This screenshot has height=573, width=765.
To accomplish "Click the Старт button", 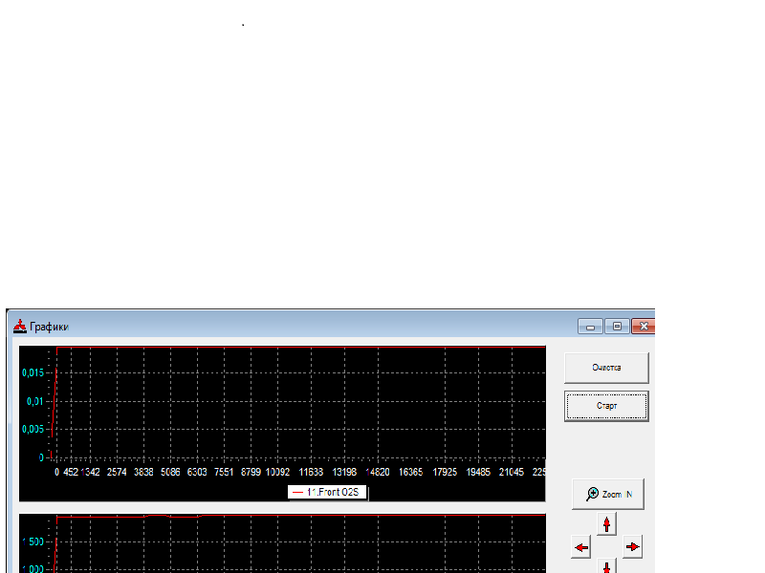I will [x=606, y=406].
